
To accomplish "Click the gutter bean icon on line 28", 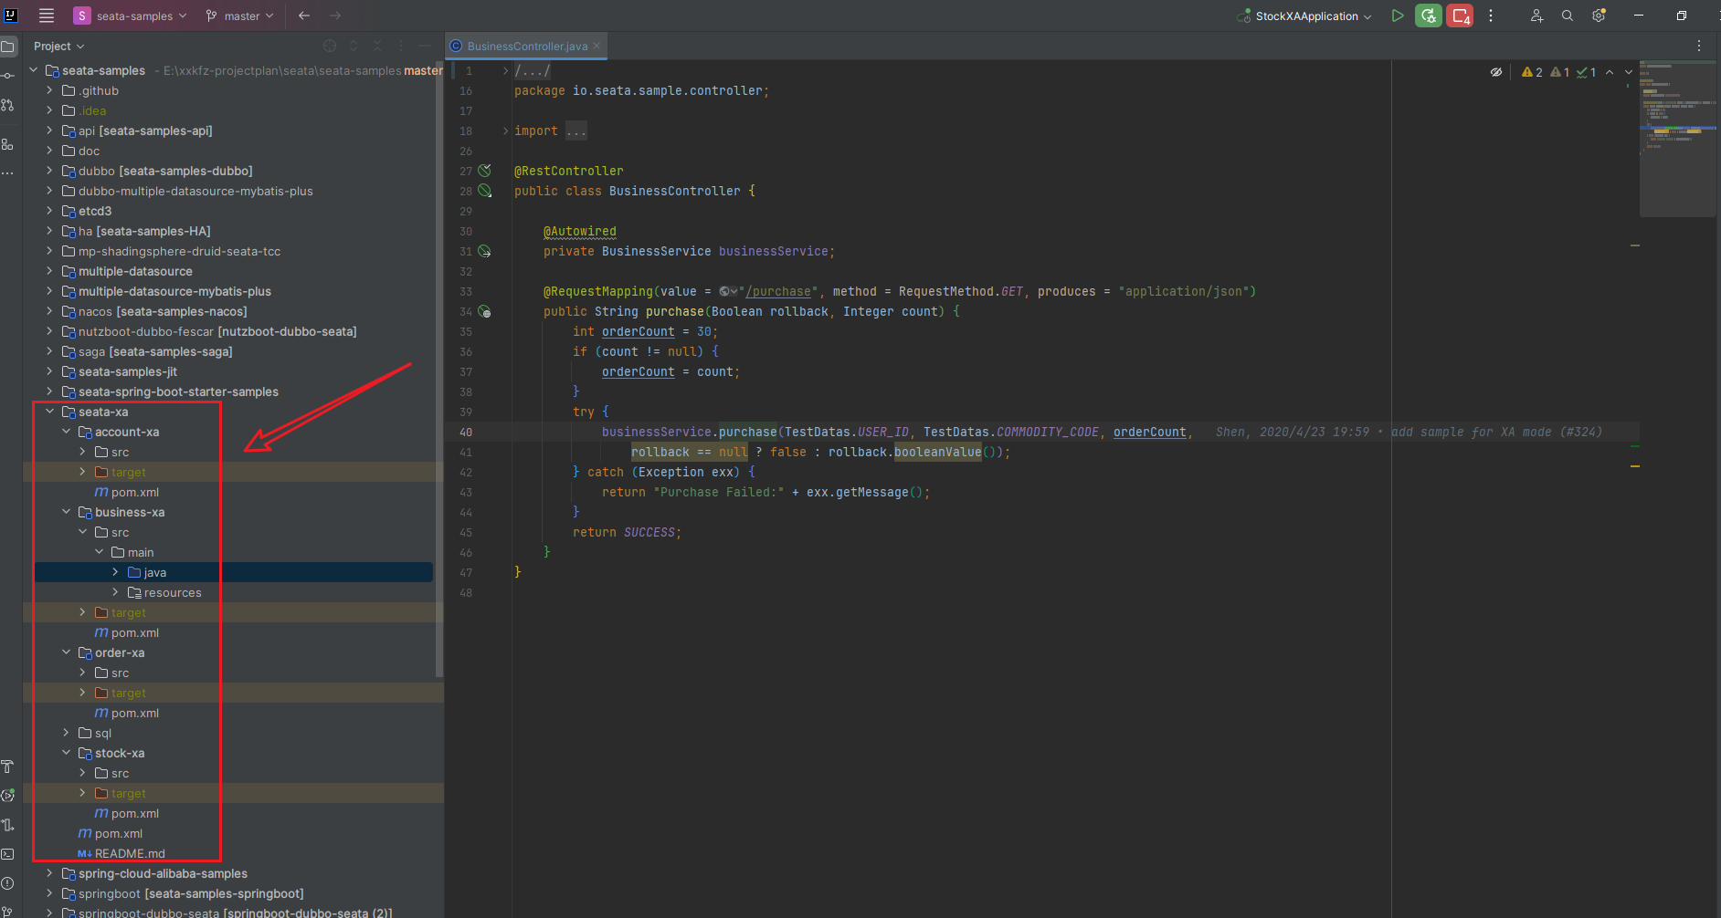I will tap(485, 191).
